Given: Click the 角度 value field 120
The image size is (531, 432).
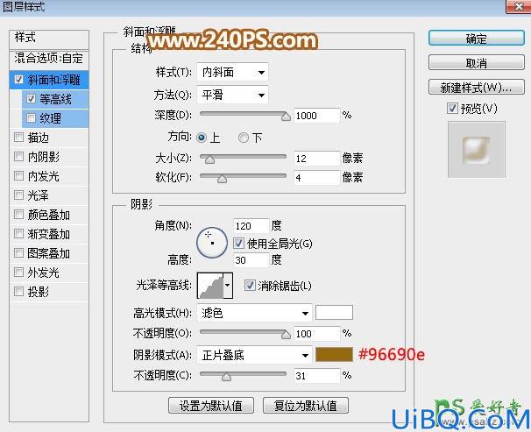Looking at the screenshot, I should click(251, 226).
